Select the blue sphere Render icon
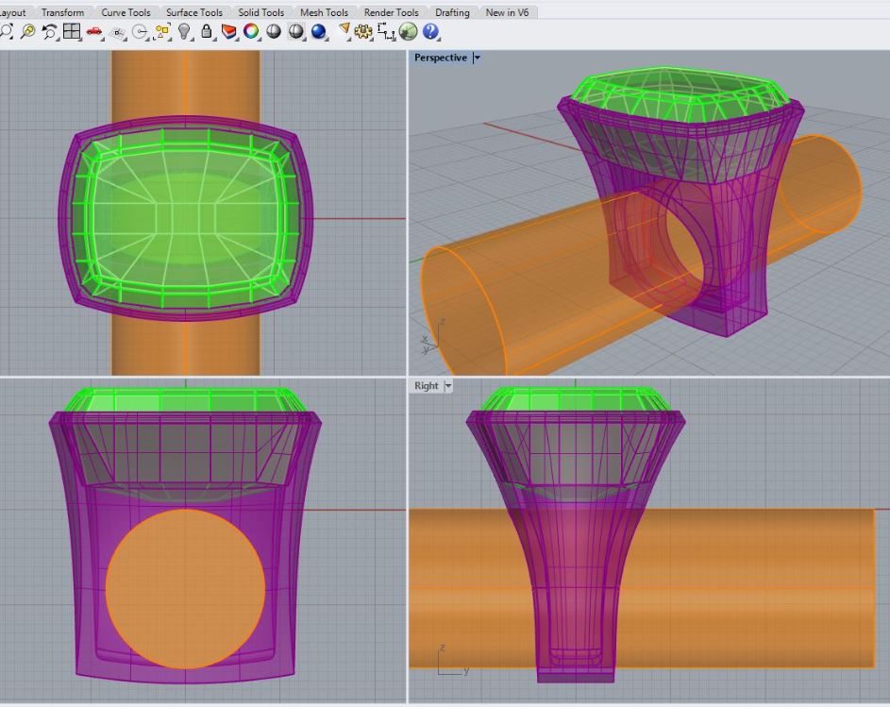Viewport: 890px width, 707px height. point(318,31)
